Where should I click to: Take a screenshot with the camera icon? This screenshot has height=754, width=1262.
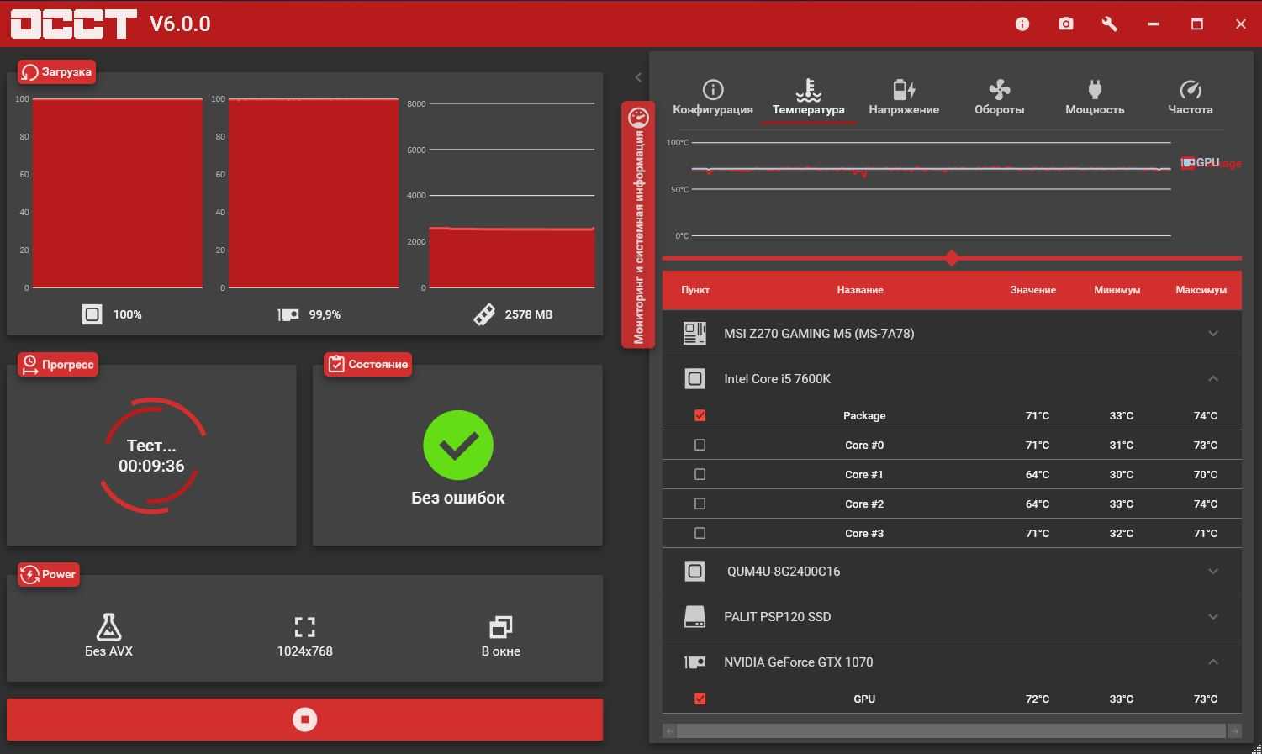[x=1066, y=24]
